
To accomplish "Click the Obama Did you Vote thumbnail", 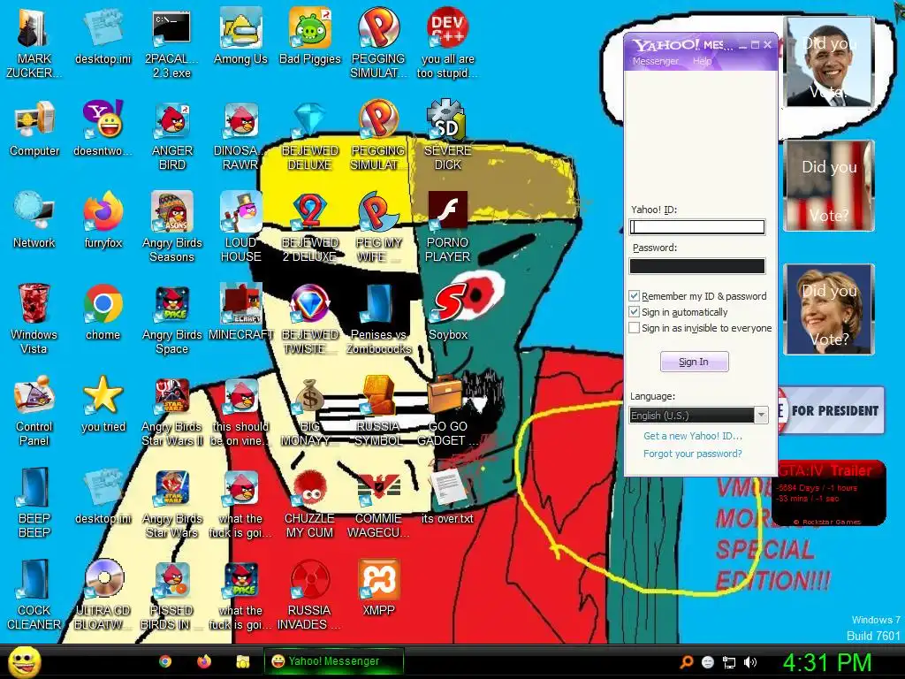I will (829, 63).
